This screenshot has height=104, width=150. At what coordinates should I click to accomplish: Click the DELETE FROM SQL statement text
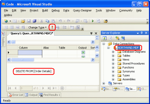coord(34,71)
